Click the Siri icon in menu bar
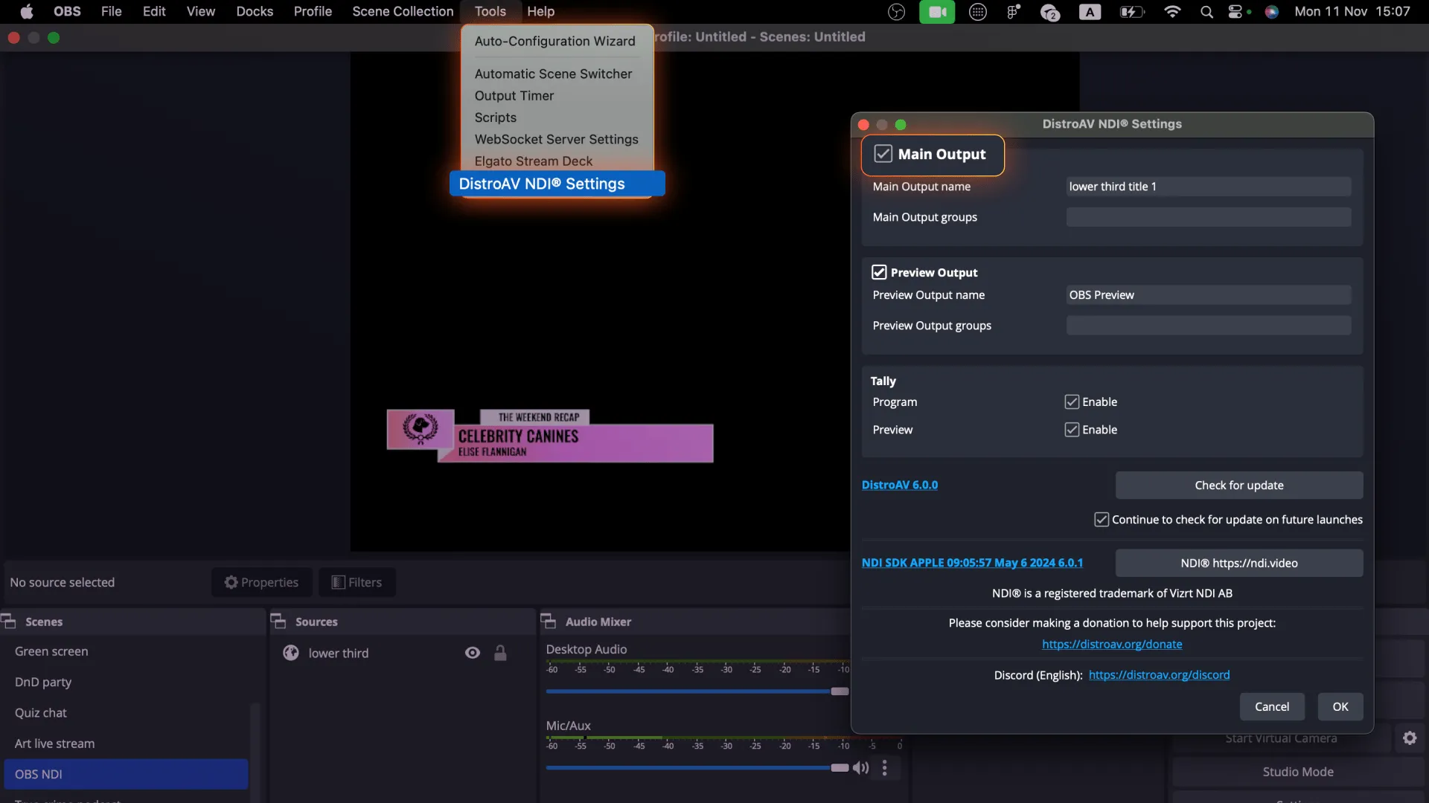The height and width of the screenshot is (803, 1429). pos(1271,12)
